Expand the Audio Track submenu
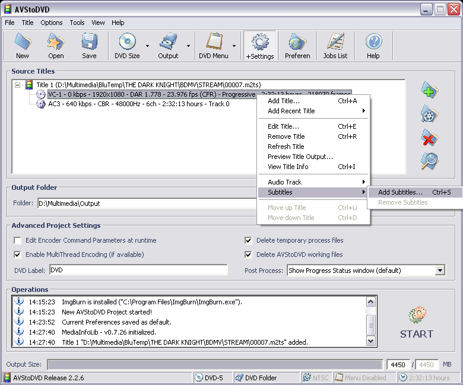 313,182
